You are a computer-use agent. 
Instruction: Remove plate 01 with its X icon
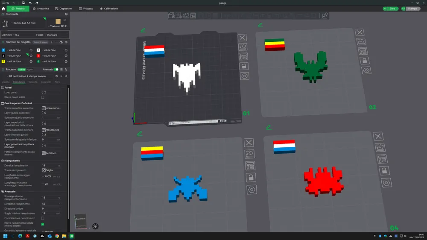point(242,38)
